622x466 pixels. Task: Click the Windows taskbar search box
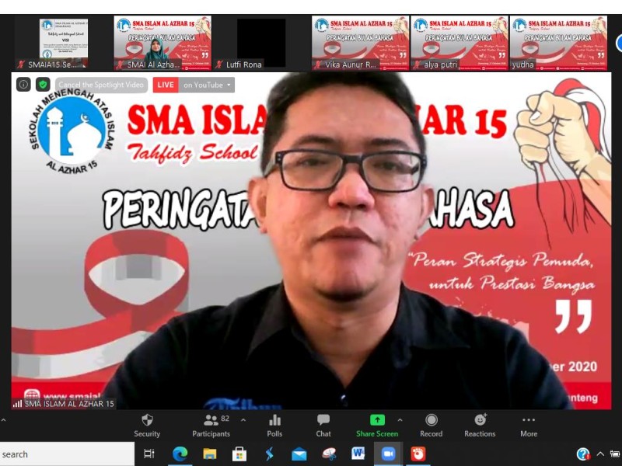click(x=67, y=454)
